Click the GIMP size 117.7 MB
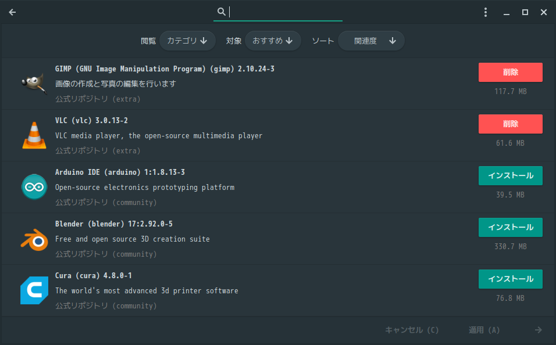 pyautogui.click(x=510, y=91)
